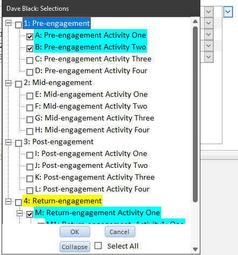238x255 pixels.
Task: Uncheck A: Pre-engagement Activity One
Action: (x=30, y=37)
